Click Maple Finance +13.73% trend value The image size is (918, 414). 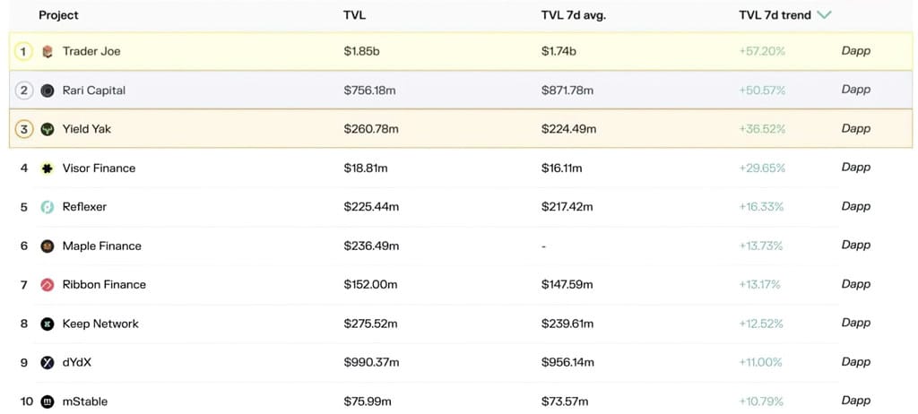761,246
